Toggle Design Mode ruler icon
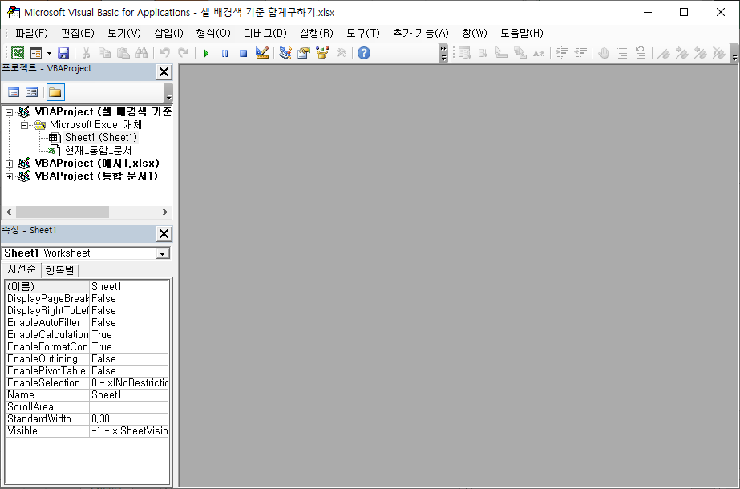Viewport: 740px width, 489px height. 262,53
